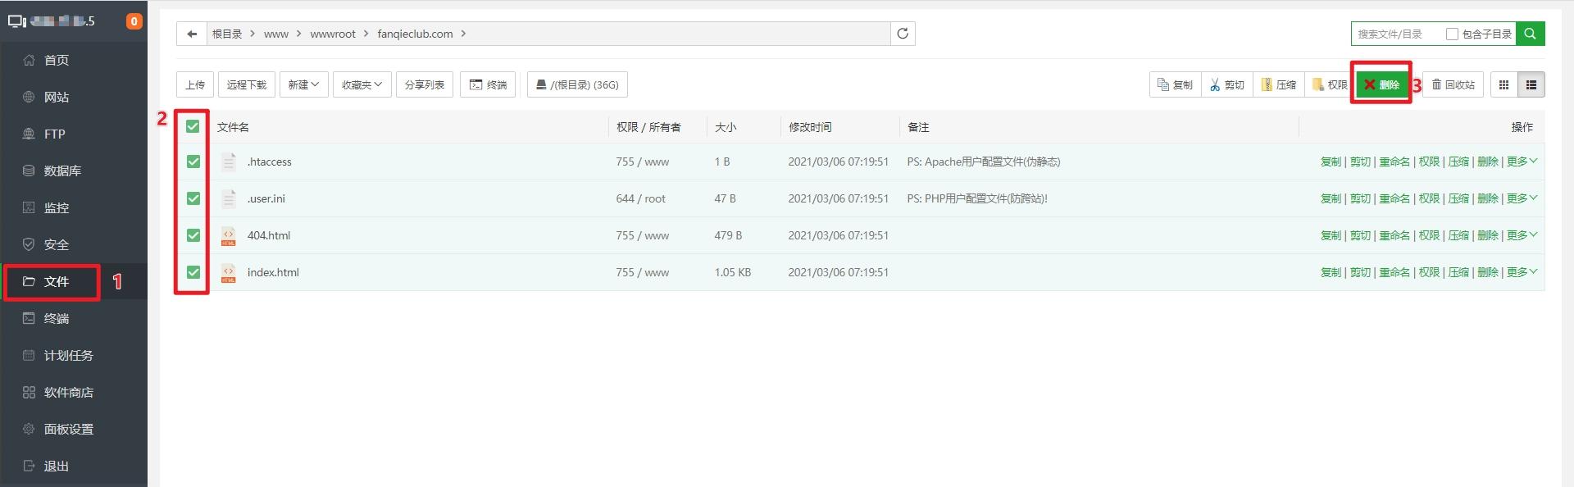The width and height of the screenshot is (1574, 487).
Task: Click the 根目录 breadcrumb segment
Action: pyautogui.click(x=227, y=34)
